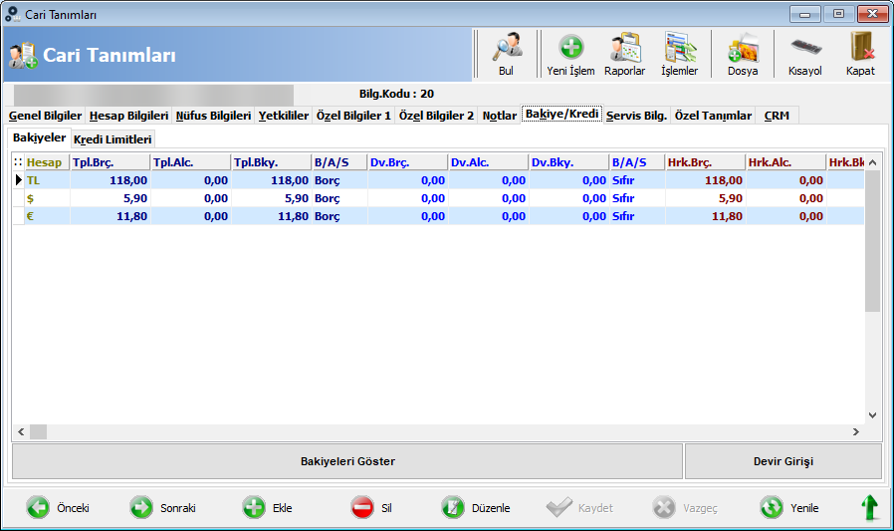The width and height of the screenshot is (894, 531).
Task: Open the Özel Tanımlar tab
Action: pyautogui.click(x=713, y=116)
